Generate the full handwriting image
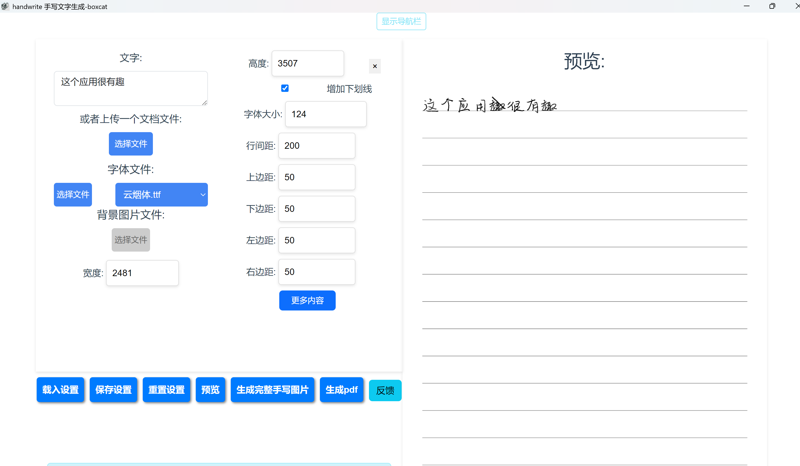800x466 pixels. pos(272,390)
